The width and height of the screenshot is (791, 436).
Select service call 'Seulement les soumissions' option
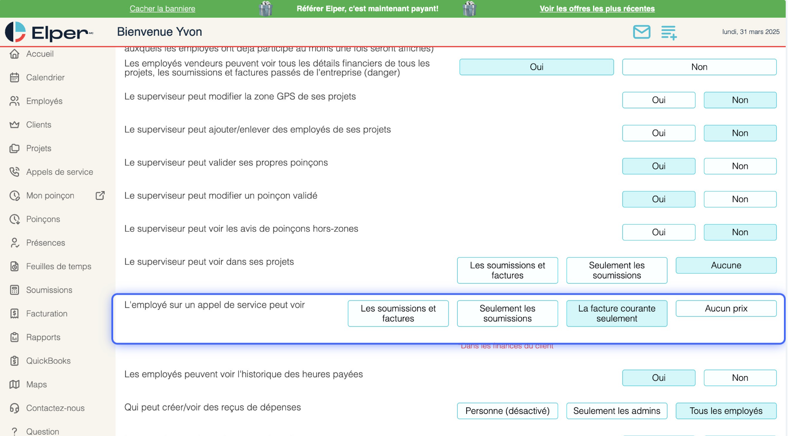click(507, 314)
